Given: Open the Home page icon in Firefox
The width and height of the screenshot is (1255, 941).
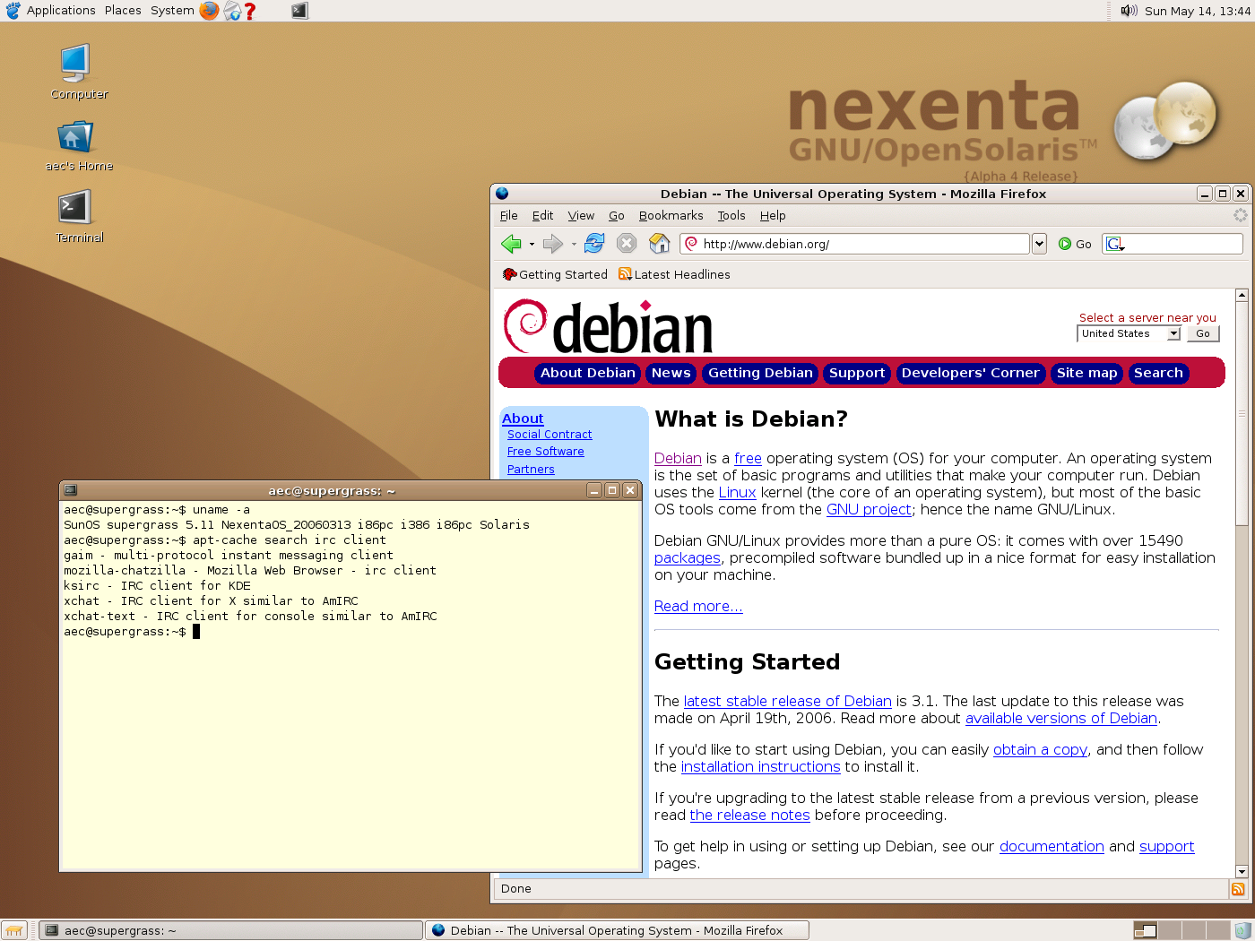Looking at the screenshot, I should [x=659, y=244].
